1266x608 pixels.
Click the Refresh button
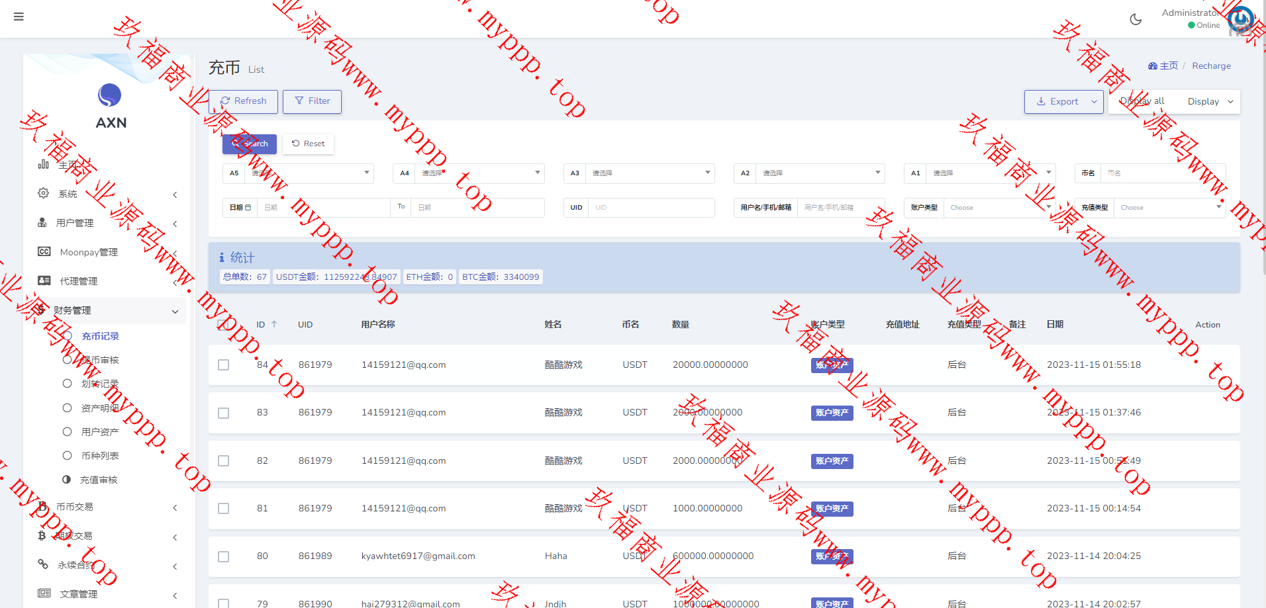click(x=244, y=101)
